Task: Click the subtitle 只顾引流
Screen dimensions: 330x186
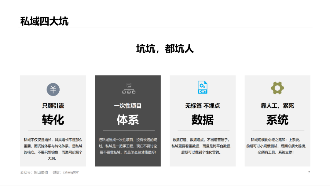Action: point(53,106)
